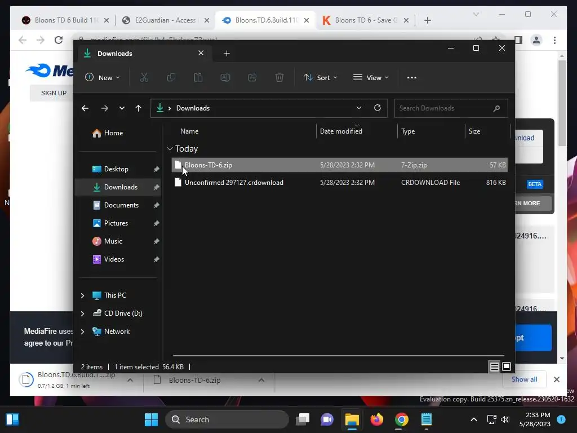577x433 pixels.
Task: Open Chrome three-dot menu
Action: coord(554,40)
